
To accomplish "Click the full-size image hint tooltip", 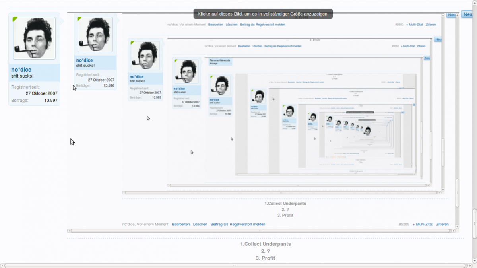I will click(263, 14).
